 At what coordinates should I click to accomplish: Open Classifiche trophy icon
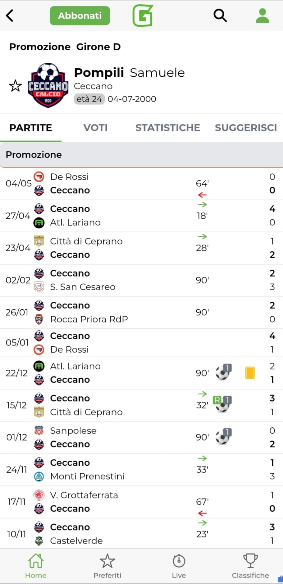tap(250, 566)
